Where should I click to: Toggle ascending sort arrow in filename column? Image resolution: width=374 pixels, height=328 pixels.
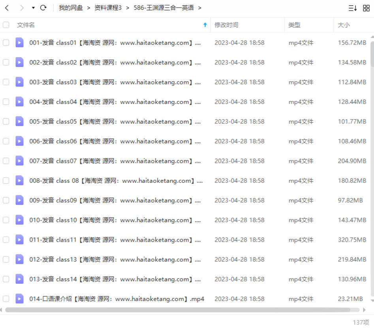tap(205, 25)
